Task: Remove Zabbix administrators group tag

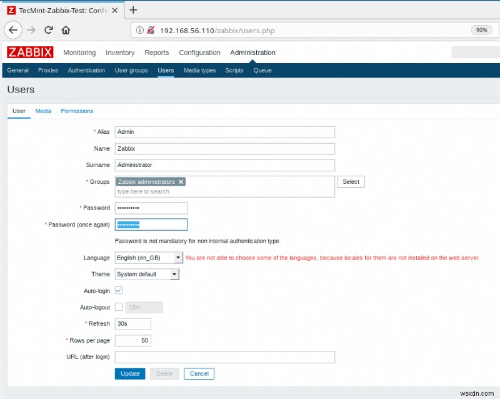Action: tap(181, 181)
